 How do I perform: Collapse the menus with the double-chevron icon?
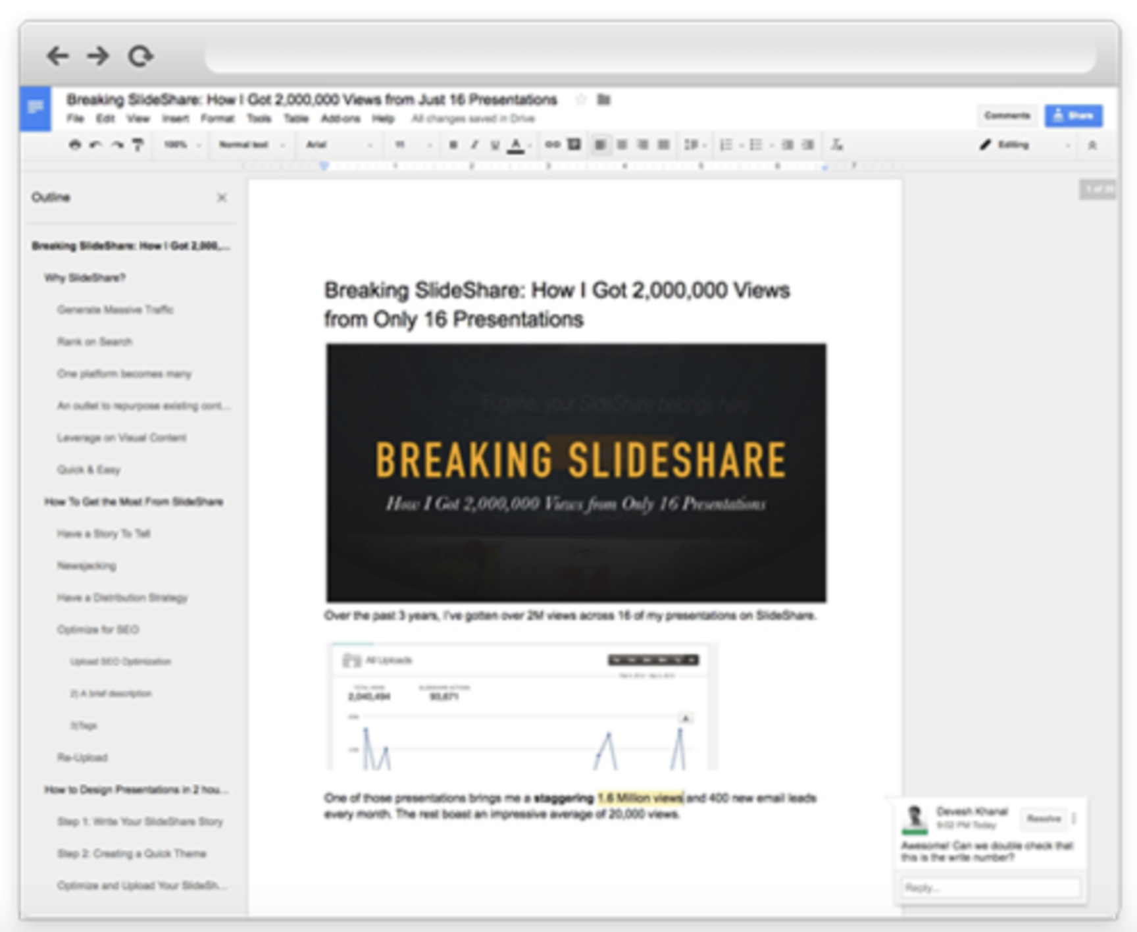click(1092, 145)
